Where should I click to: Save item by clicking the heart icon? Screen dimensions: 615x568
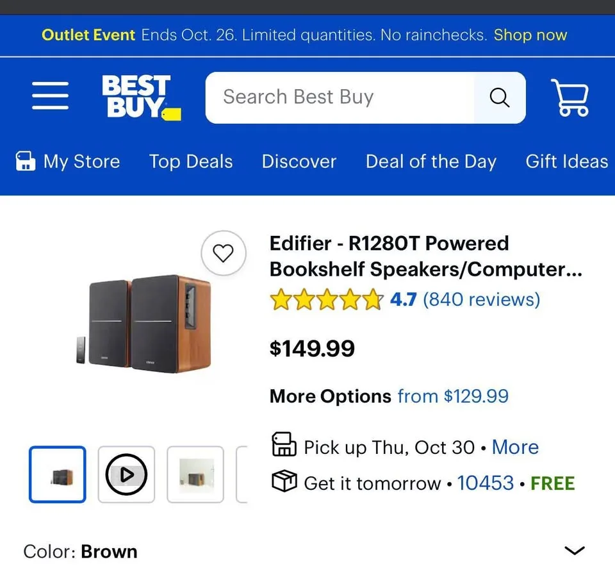pos(223,253)
